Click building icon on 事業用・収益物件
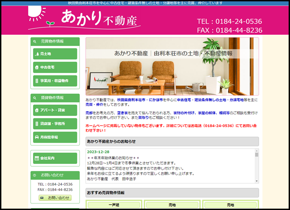This screenshot has width=290, height=210. 37,81
